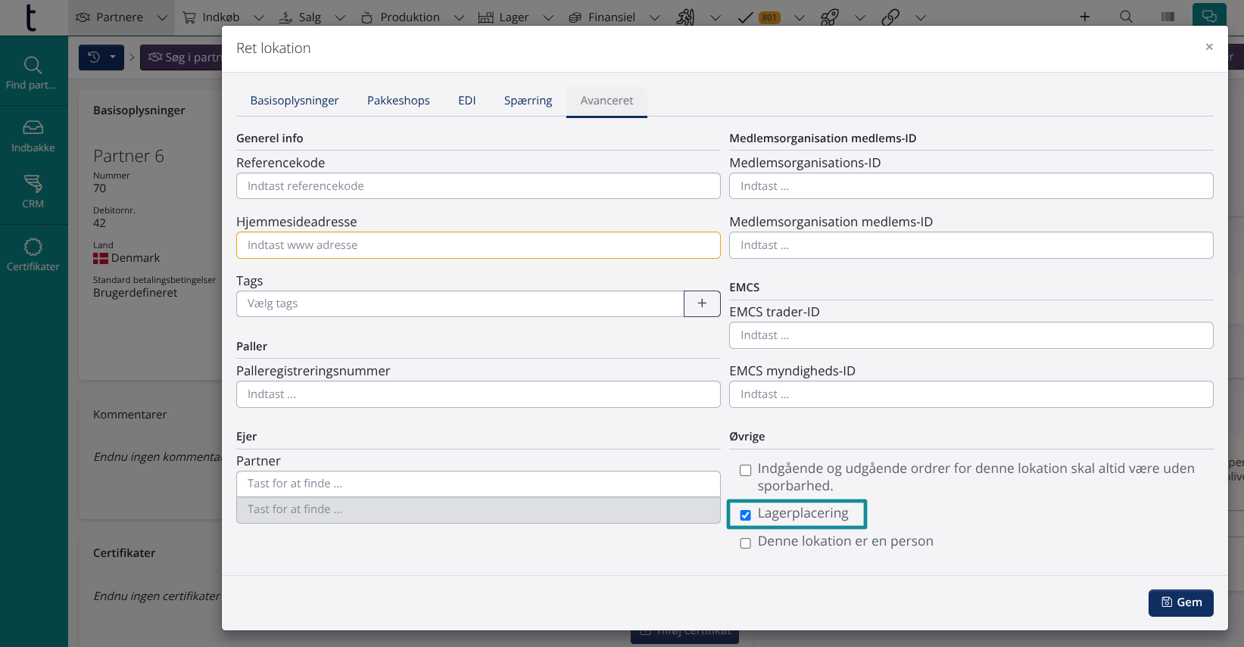
Task: Open the Indbakke inbox icon
Action: [33, 128]
